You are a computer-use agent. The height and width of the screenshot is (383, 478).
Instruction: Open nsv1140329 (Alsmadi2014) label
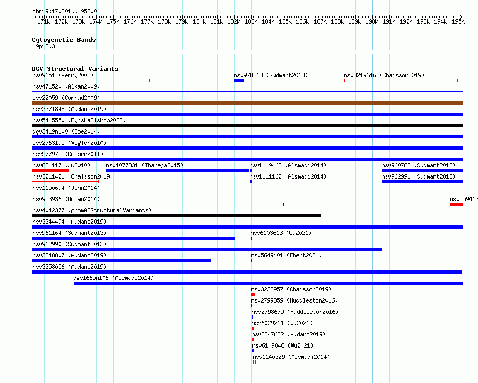291,357
